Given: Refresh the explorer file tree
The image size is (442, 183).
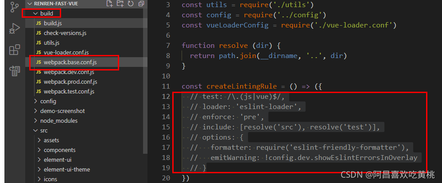Looking at the screenshot, I should point(131,4).
